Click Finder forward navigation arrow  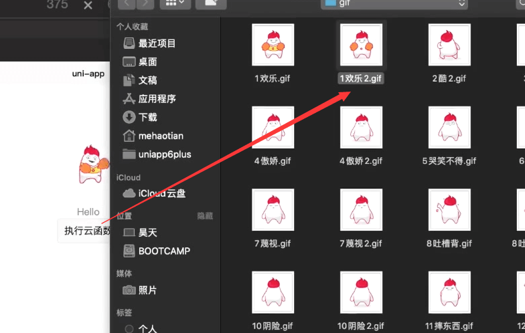tap(145, 4)
